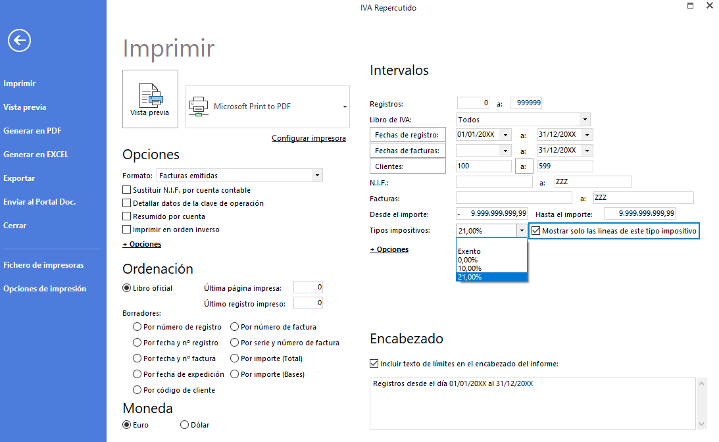Choose Por importe (Total) ordering
The height and width of the screenshot is (442, 719).
coord(235,358)
